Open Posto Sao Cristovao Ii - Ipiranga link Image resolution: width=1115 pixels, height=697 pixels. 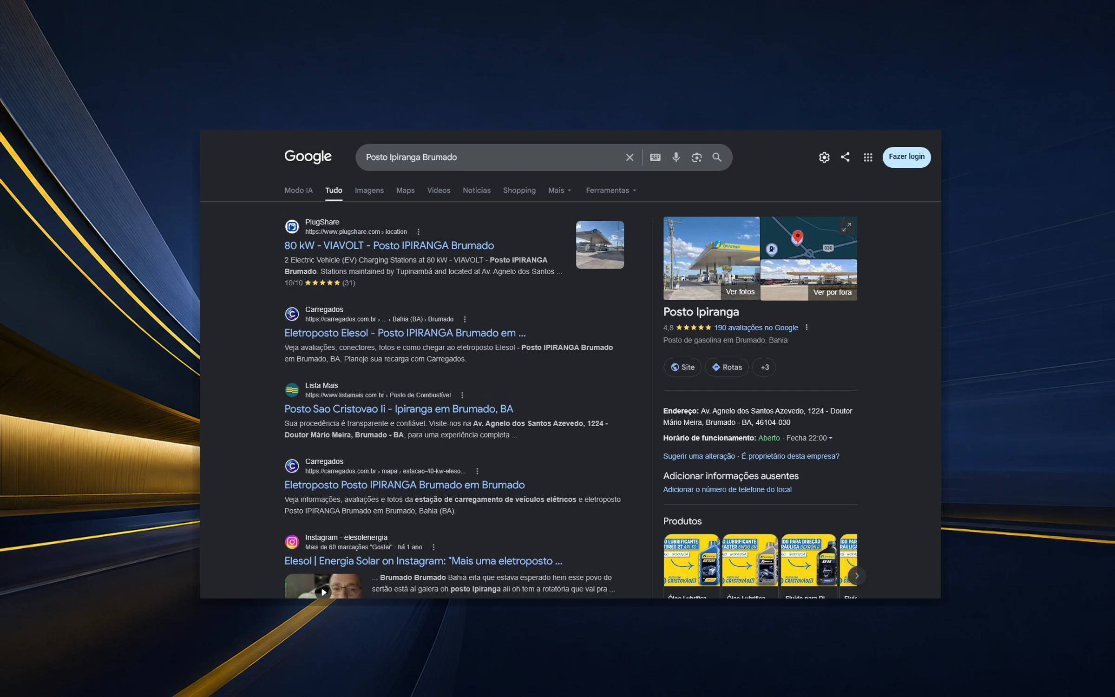[x=399, y=409]
